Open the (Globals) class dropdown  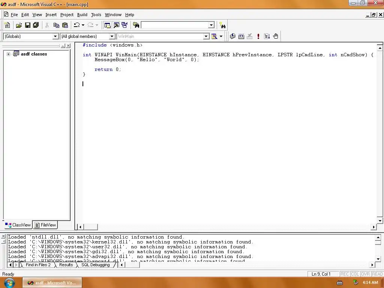55,36
